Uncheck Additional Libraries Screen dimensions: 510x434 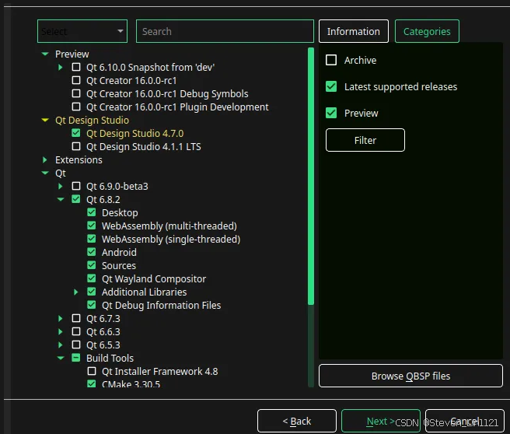[92, 292]
